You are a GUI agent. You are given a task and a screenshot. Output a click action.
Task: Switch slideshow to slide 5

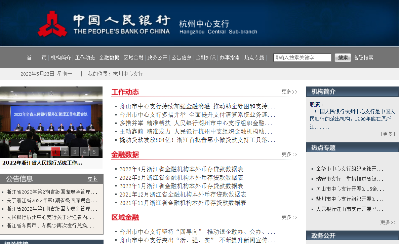point(94,152)
